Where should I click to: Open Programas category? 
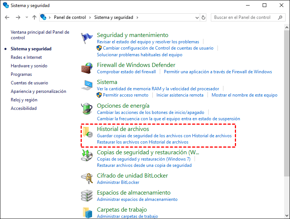pos(21,74)
